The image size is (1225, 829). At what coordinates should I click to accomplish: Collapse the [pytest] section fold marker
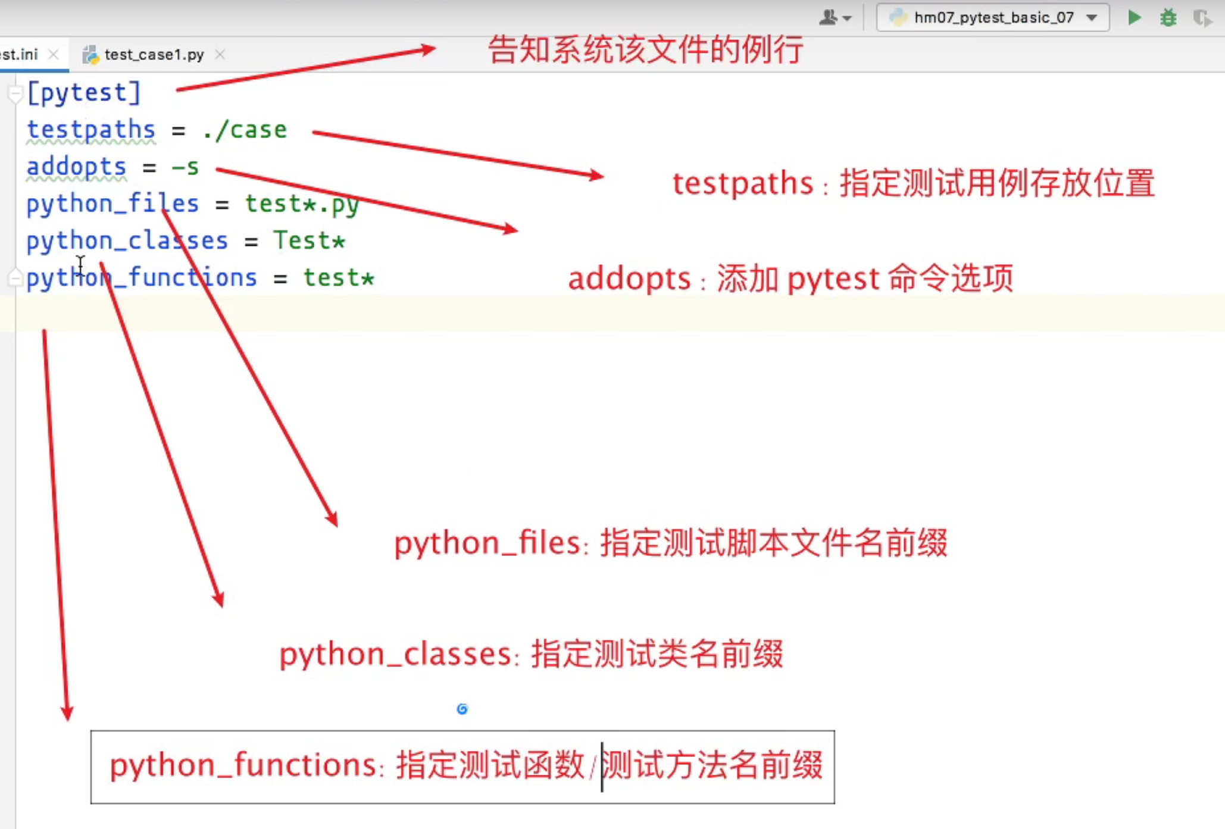point(15,93)
